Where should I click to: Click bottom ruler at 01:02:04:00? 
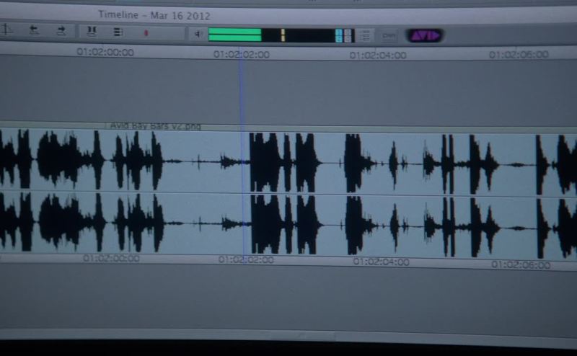pos(381,262)
